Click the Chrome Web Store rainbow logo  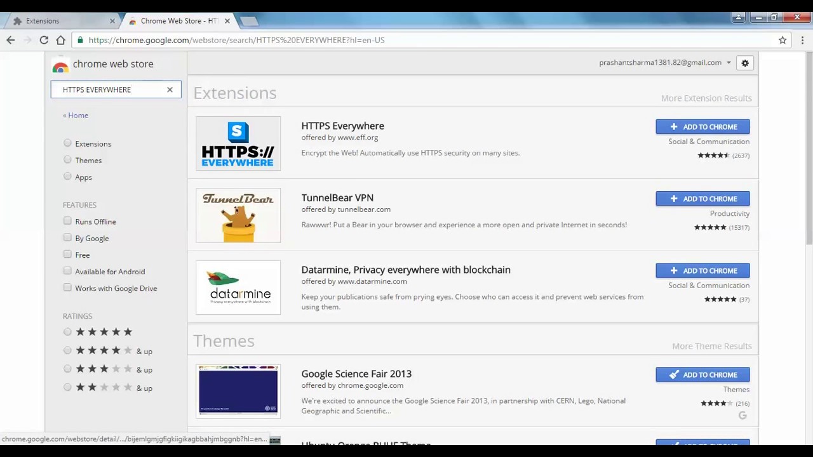60,65
